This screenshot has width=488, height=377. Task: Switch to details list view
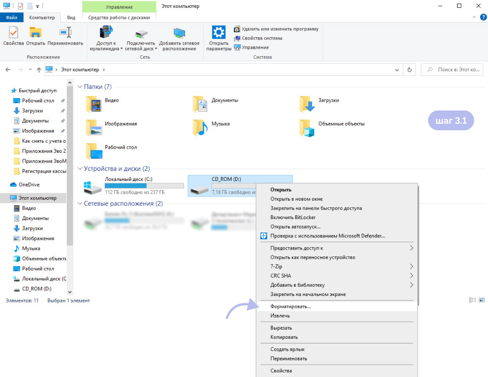tap(472, 300)
